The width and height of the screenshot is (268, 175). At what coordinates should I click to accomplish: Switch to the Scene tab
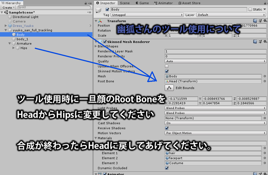pos(124,3)
